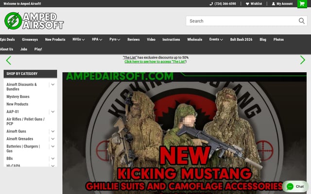
Task: Click the "Welcome to Amped Airsoft!" text
Action: (22, 3)
